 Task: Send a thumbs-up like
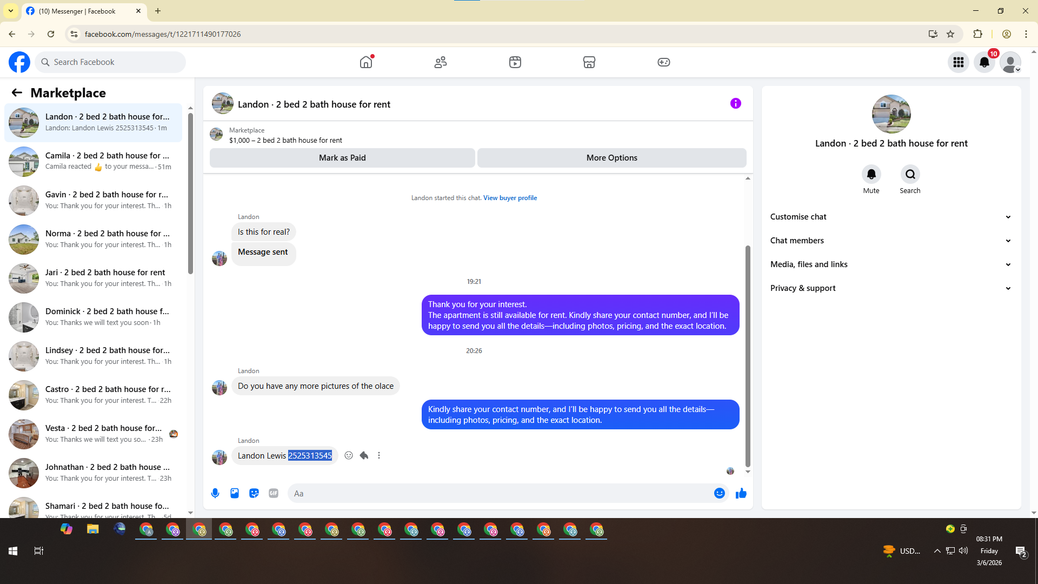tap(741, 493)
